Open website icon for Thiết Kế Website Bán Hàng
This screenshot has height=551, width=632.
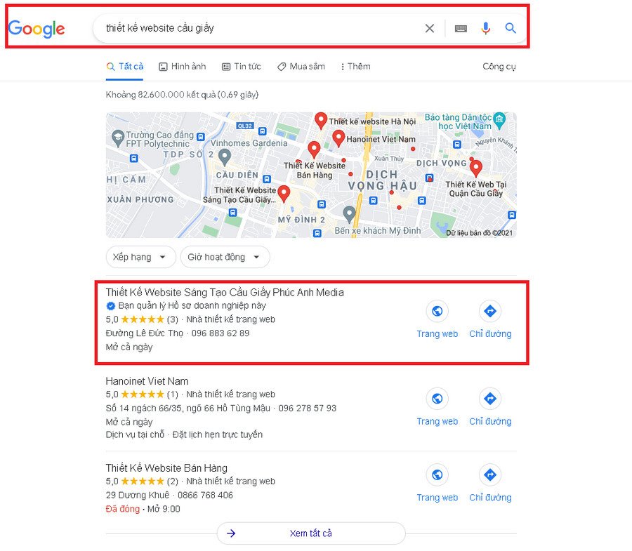[x=437, y=475]
